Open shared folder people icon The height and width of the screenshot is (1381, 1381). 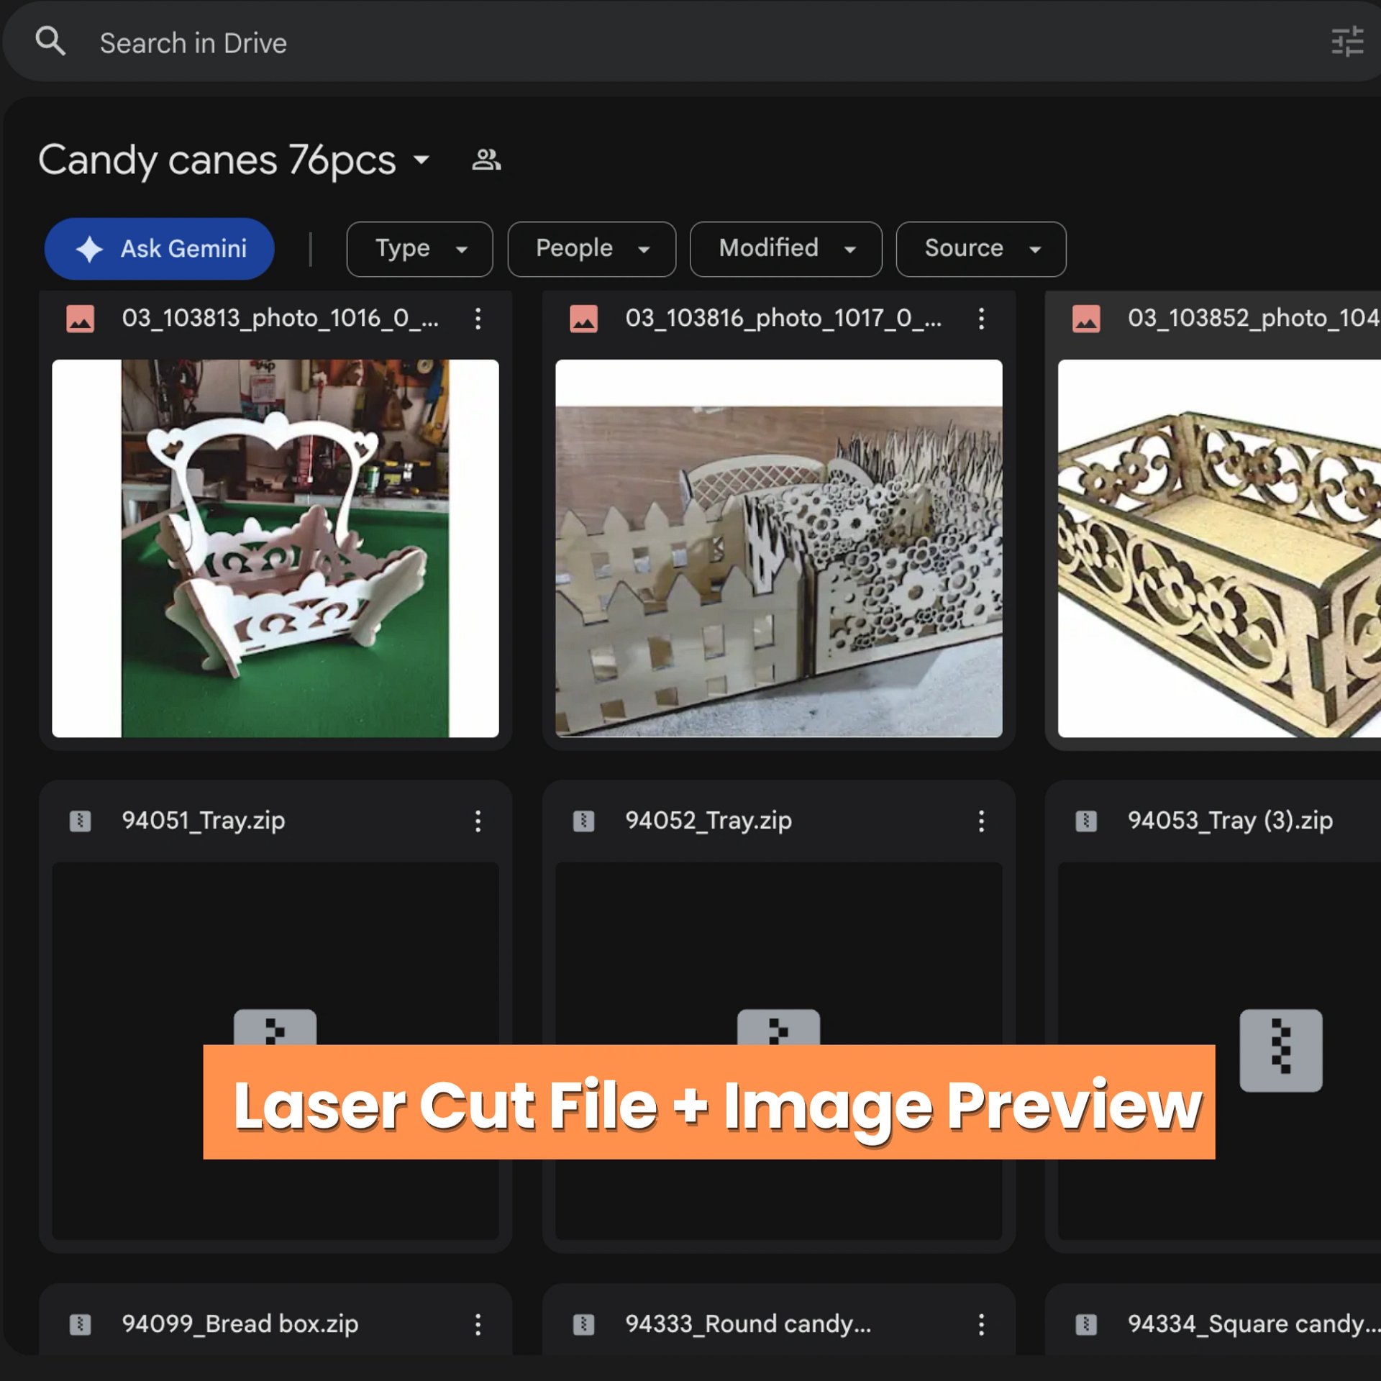coord(486,160)
